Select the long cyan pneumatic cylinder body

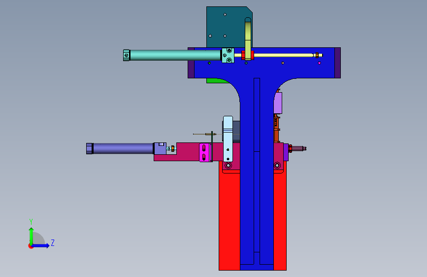(175, 55)
